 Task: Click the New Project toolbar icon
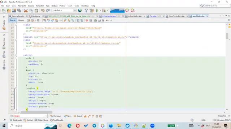coord(9,10)
